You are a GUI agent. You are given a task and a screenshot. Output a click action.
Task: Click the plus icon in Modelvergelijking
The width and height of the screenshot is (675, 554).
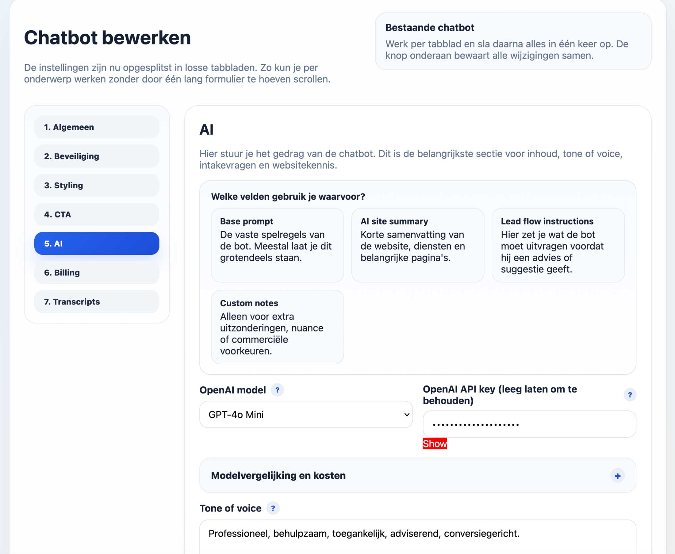(x=617, y=476)
